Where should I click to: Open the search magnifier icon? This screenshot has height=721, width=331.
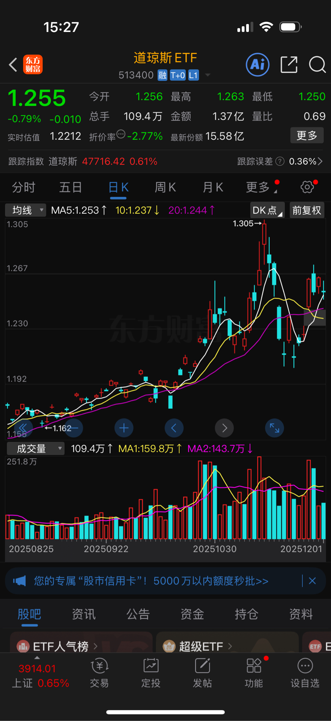(x=317, y=65)
